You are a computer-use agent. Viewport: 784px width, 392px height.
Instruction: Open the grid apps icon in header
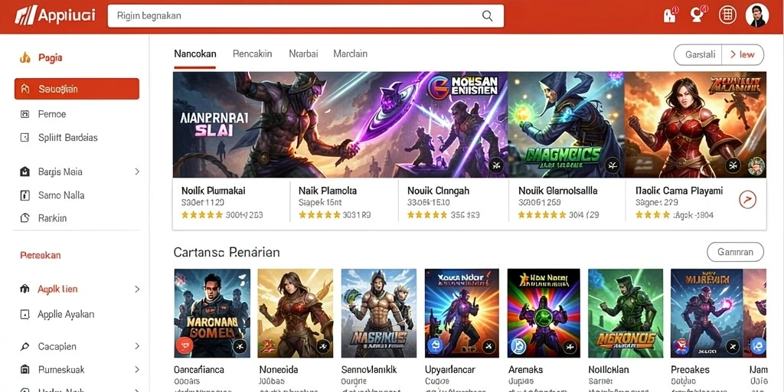[727, 15]
